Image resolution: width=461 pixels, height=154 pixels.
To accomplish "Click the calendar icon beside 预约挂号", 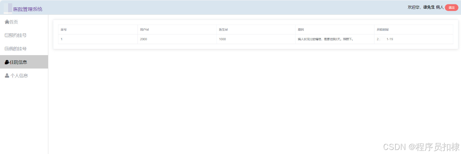I will click(6, 35).
